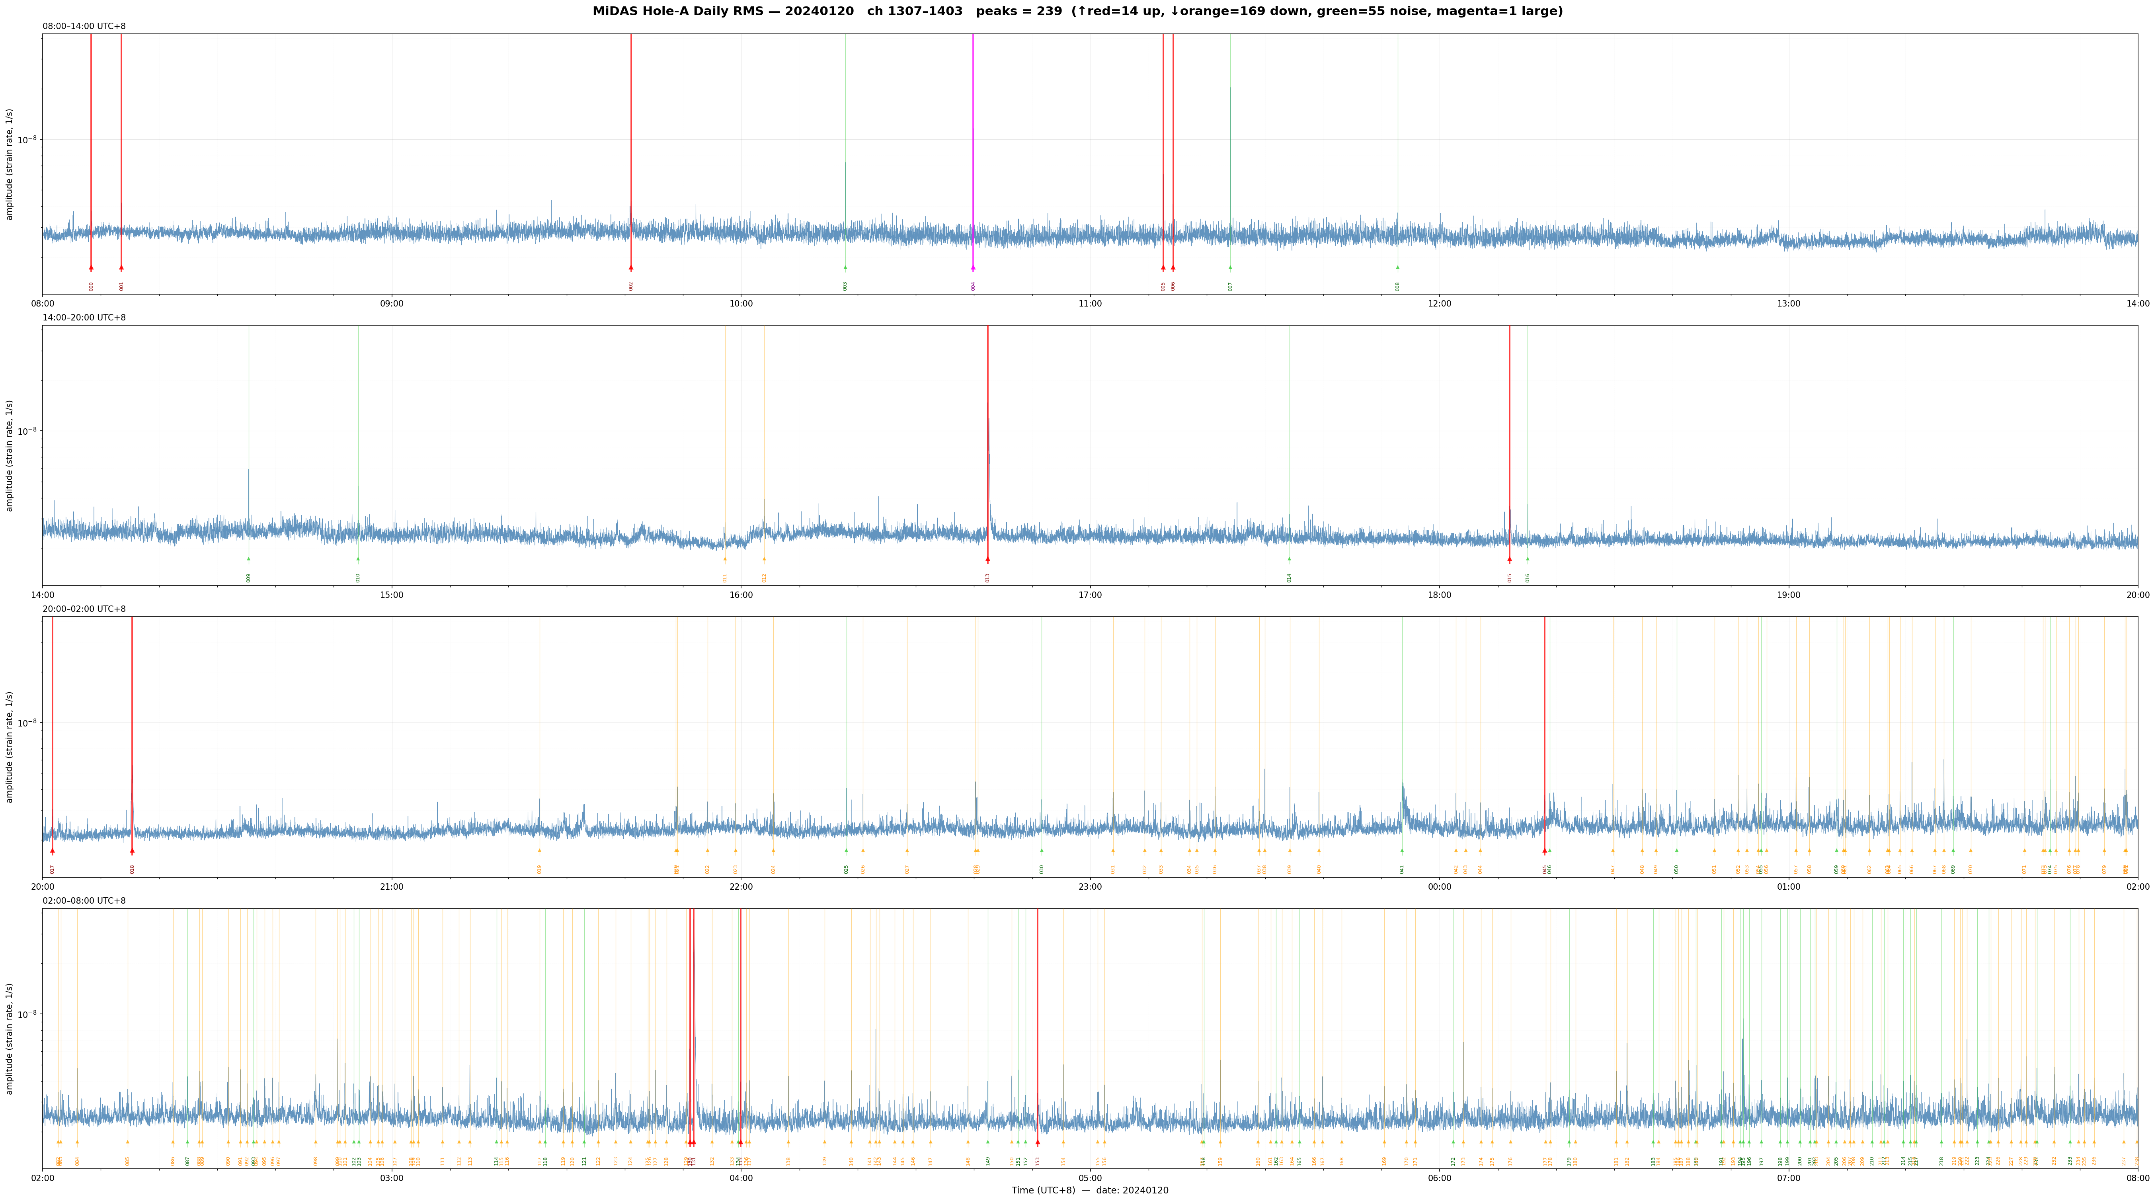Screen dimensions: 2156x1201
Task: Click the red peak marker labeled 015
Action: (x=1510, y=559)
